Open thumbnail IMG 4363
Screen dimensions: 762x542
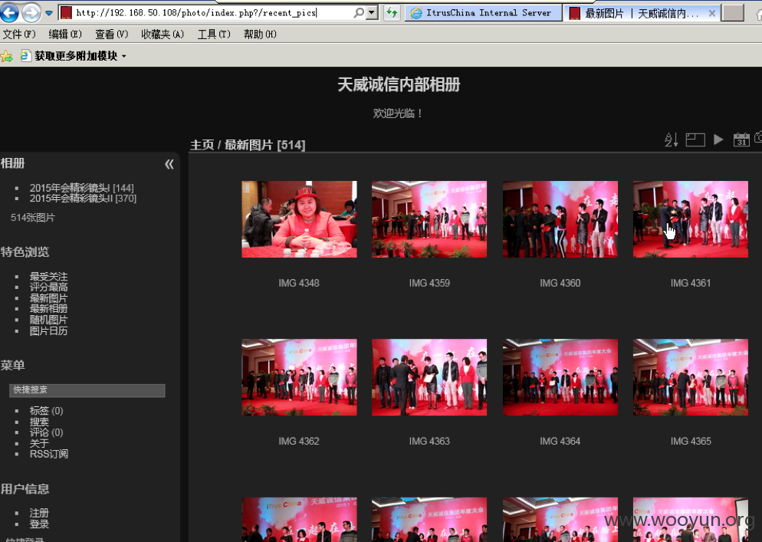point(429,377)
